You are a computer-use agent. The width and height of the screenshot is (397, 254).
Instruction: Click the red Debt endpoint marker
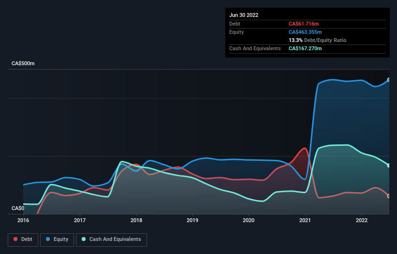click(x=389, y=196)
